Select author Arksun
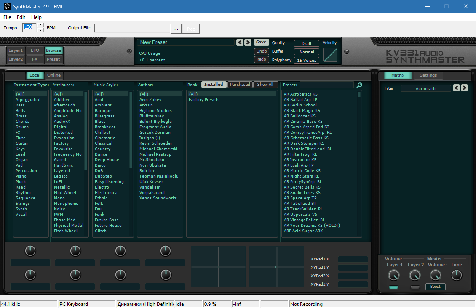 pyautogui.click(x=146, y=105)
